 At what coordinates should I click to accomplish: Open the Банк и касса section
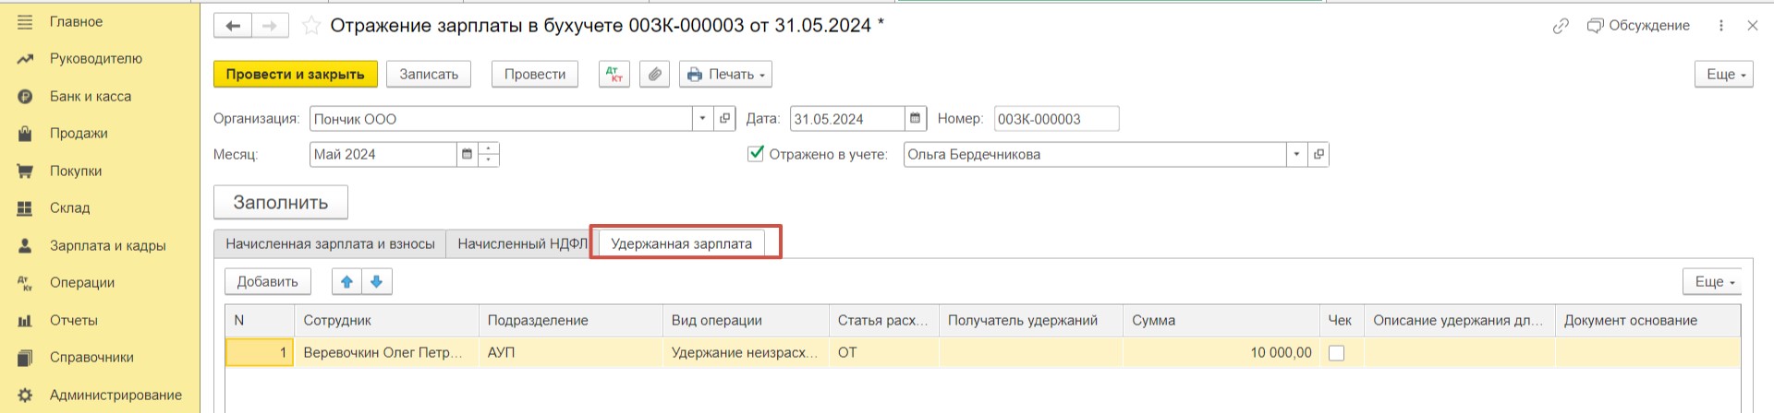(91, 96)
